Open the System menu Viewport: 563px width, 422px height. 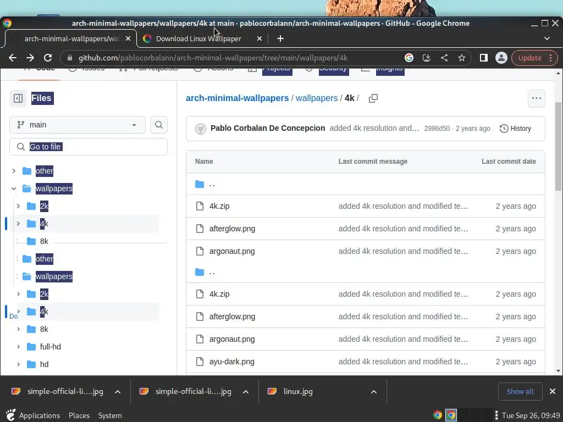[x=110, y=415]
